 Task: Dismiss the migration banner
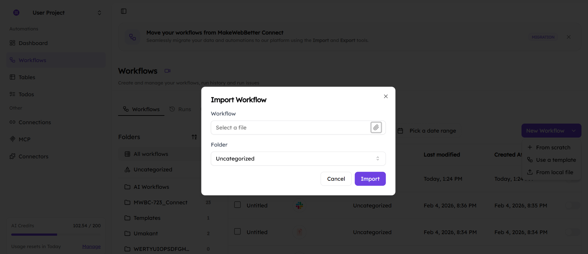[x=568, y=37]
